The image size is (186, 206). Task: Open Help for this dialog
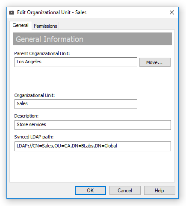[x=159, y=190]
